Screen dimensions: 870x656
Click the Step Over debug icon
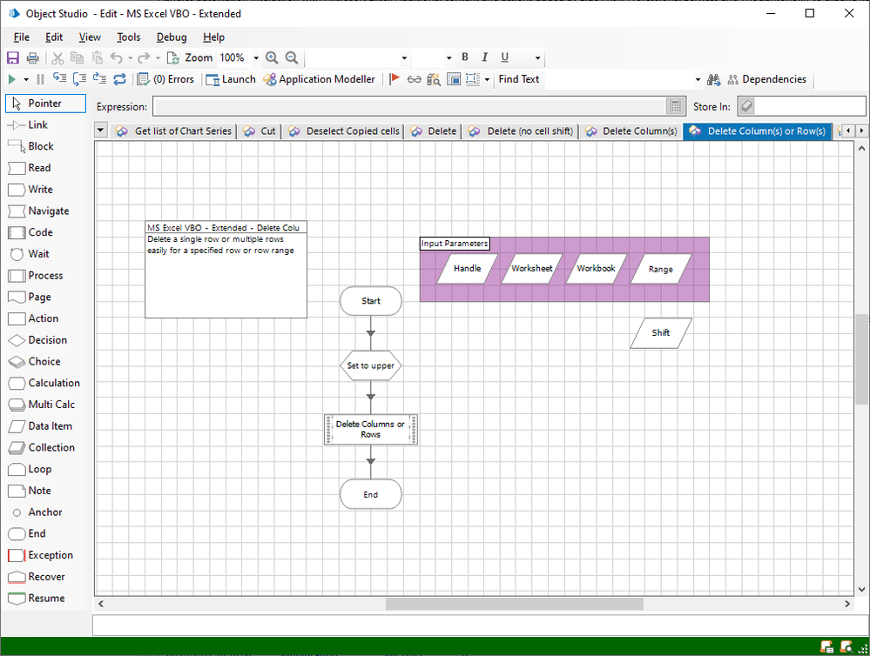tap(79, 79)
